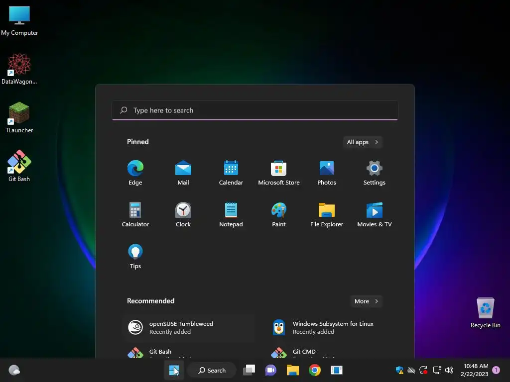
Task: Open File Explorer in the pinned apps
Action: (x=327, y=214)
